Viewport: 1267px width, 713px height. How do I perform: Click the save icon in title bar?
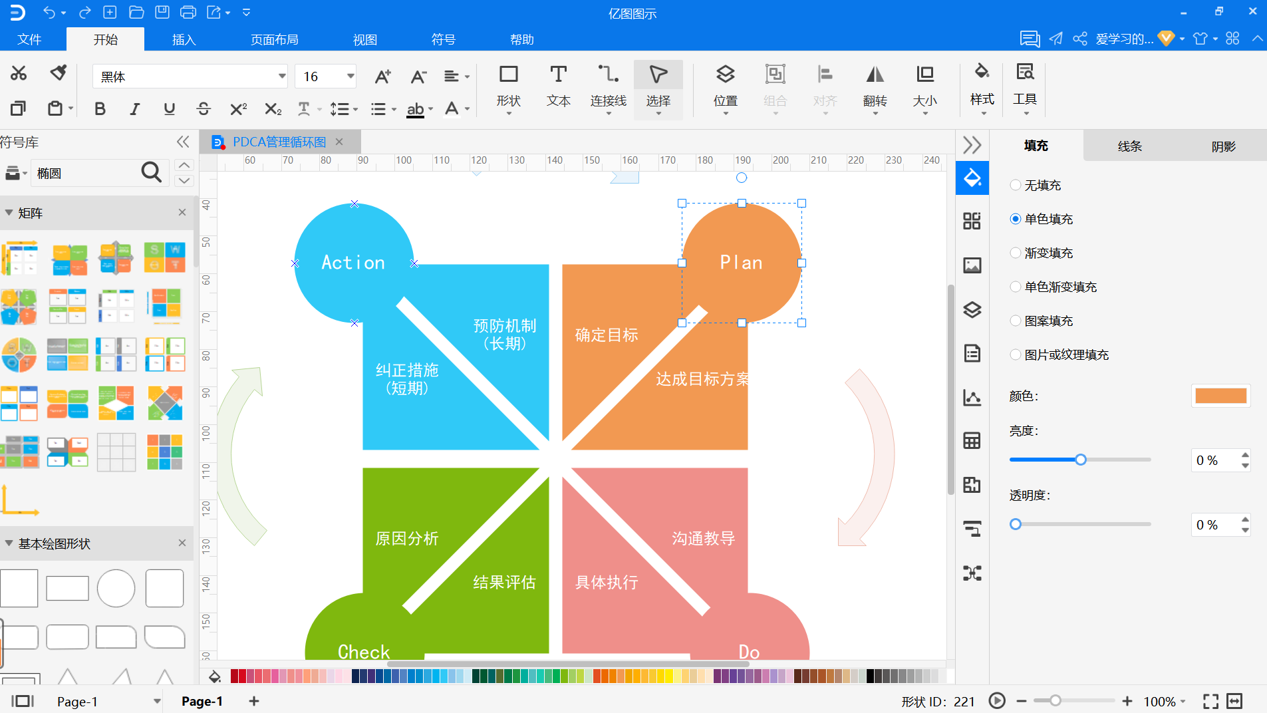(162, 12)
